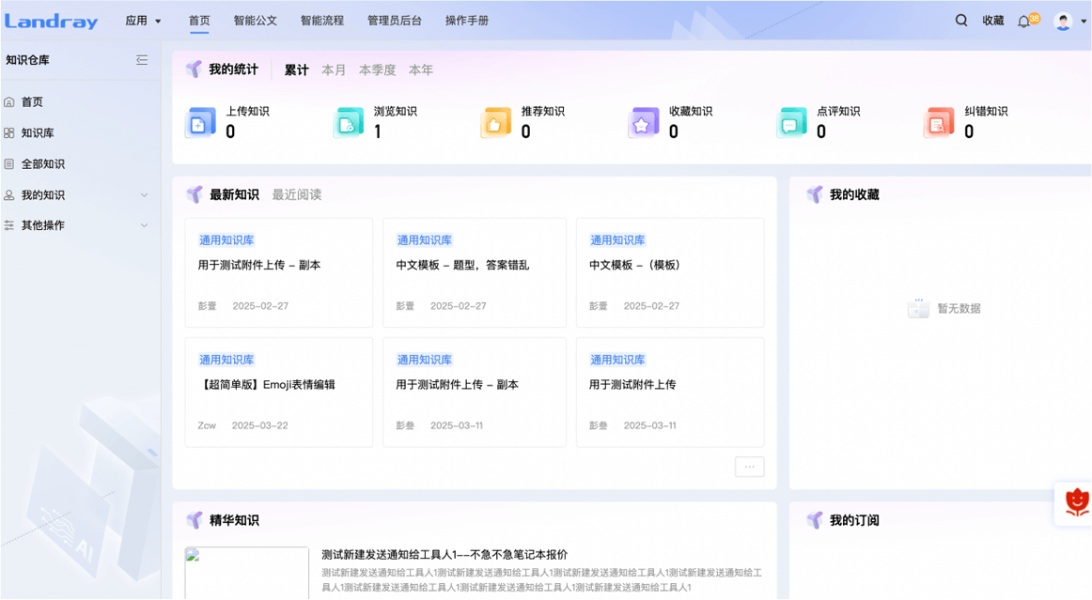
Task: Click the 纠错知识 correction icon
Action: click(x=938, y=123)
